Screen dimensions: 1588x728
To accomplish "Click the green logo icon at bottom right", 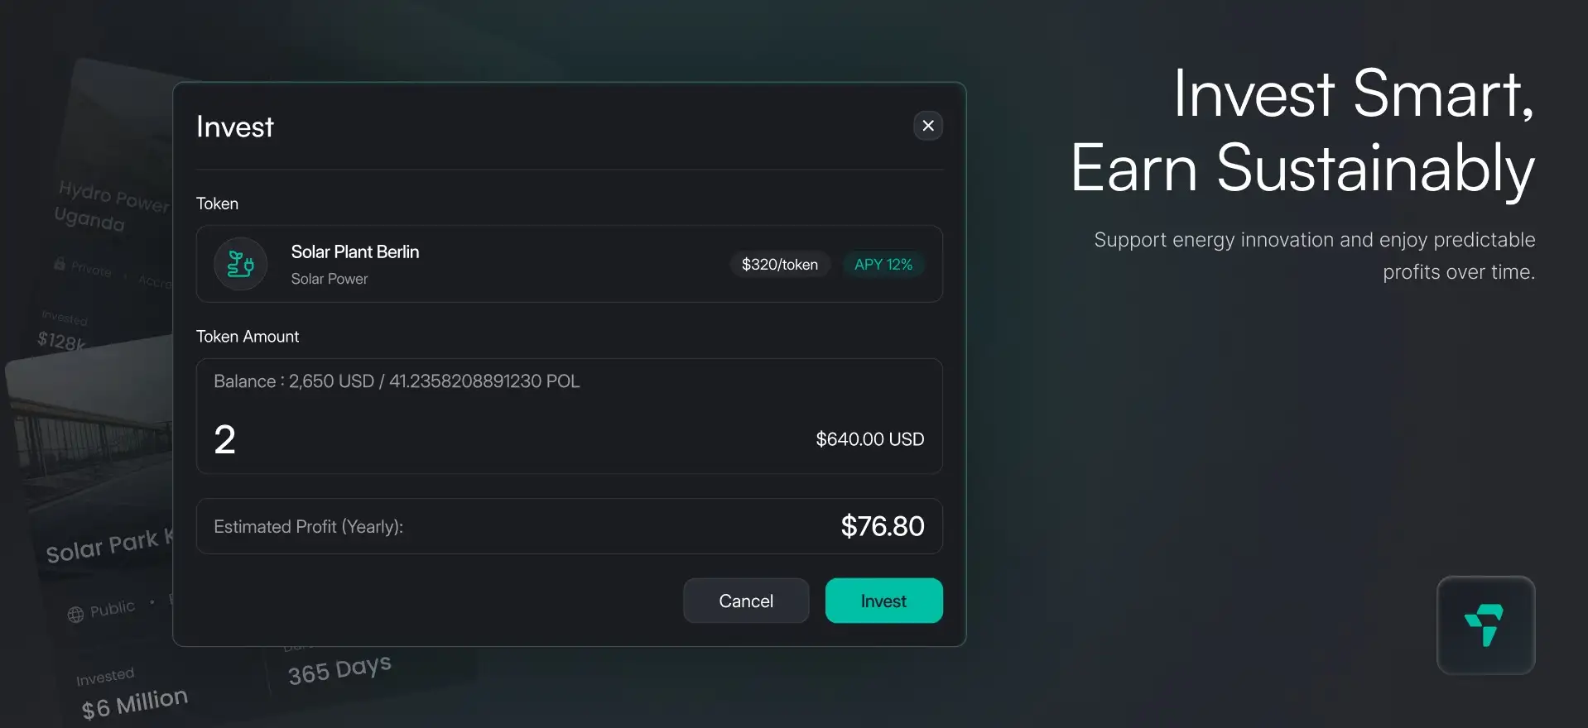I will pos(1485,625).
